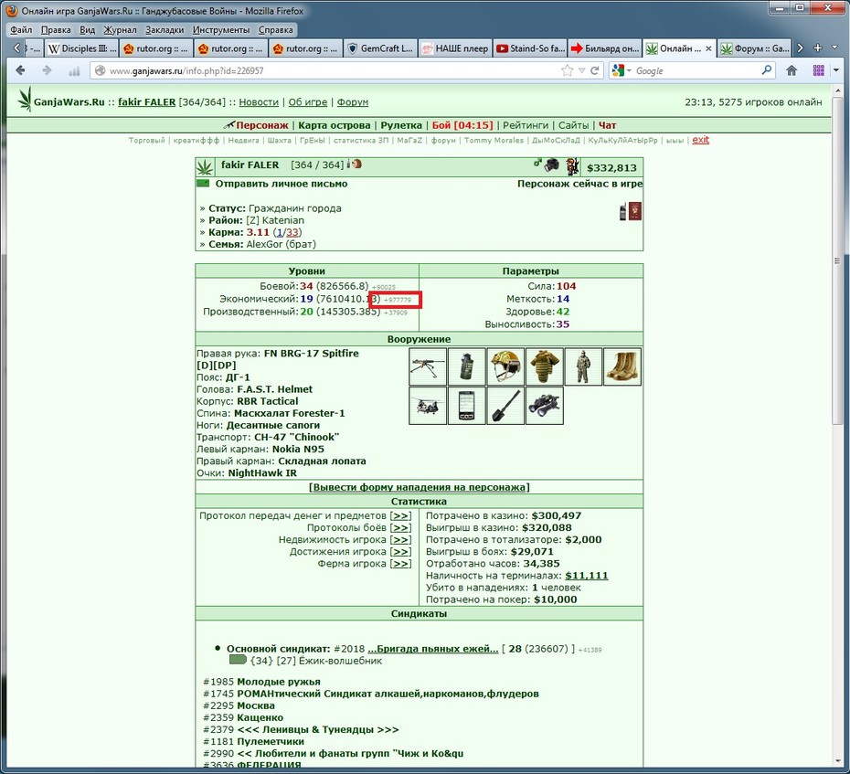Click the male gender symbol icon
850x774 pixels.
[x=537, y=162]
